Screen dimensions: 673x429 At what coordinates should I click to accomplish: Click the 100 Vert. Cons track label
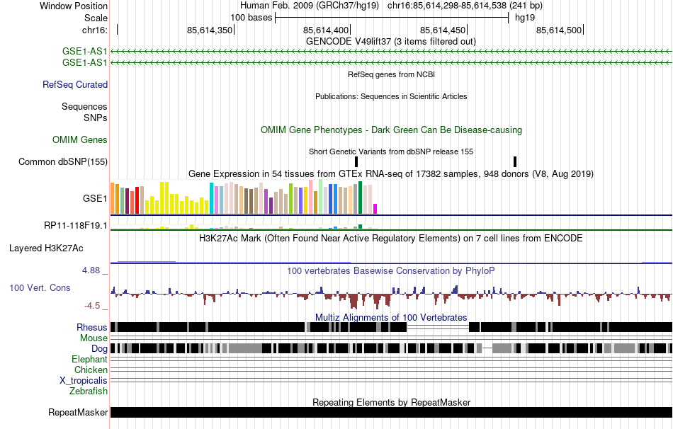point(40,288)
